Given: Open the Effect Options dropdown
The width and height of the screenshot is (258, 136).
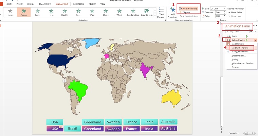Looking at the screenshot, I should 161,14.
